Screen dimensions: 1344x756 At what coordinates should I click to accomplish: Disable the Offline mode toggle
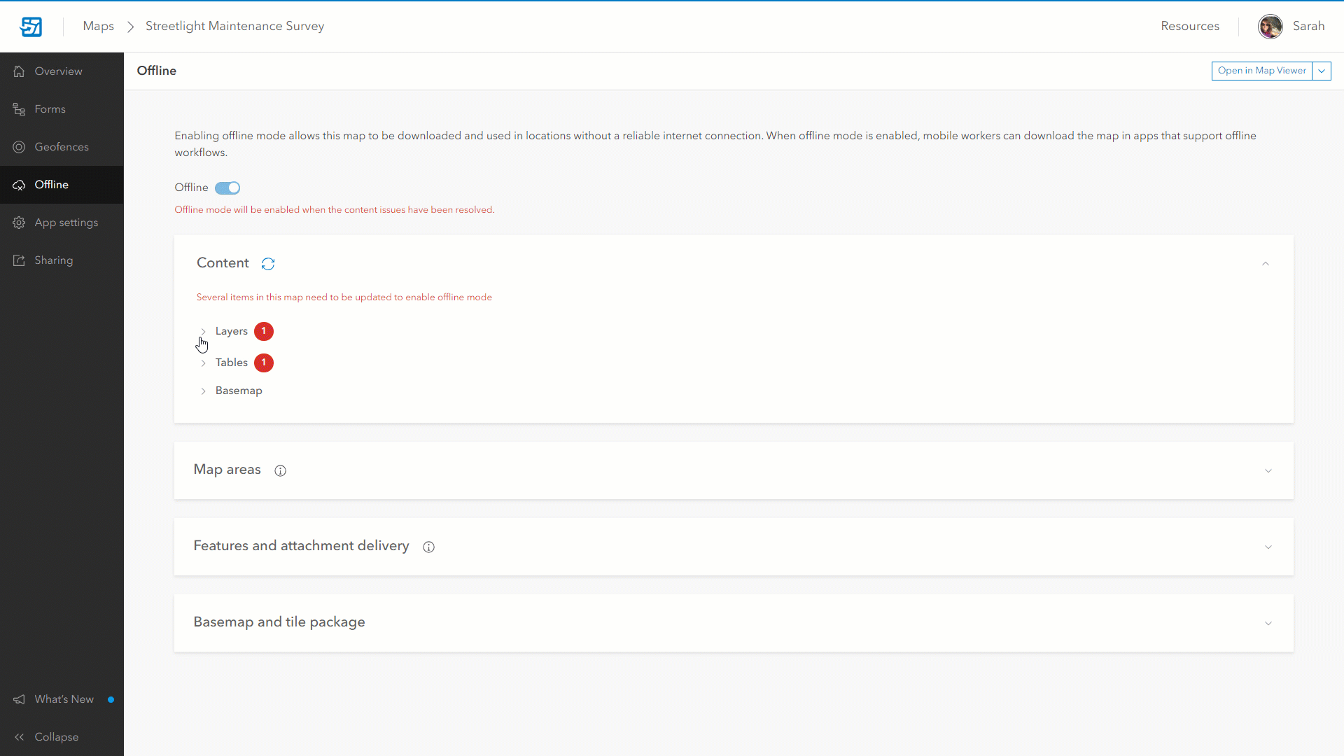[x=227, y=188]
